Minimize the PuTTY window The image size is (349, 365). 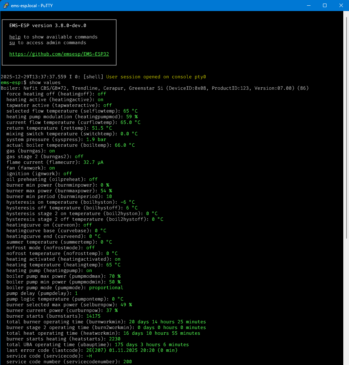(308, 6)
